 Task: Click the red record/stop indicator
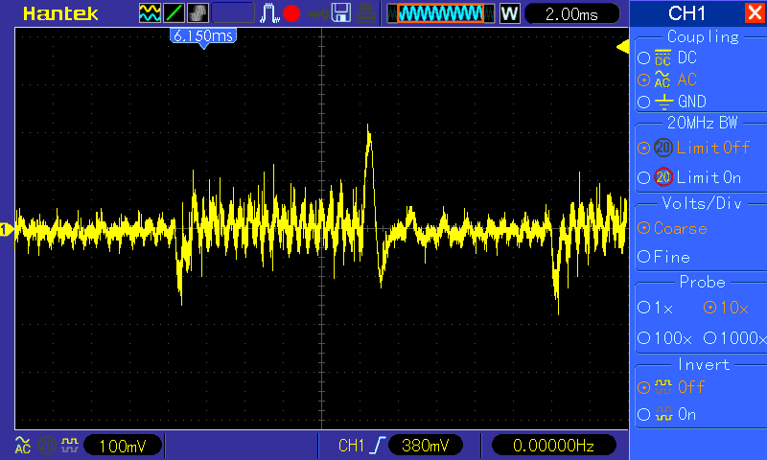(x=291, y=13)
